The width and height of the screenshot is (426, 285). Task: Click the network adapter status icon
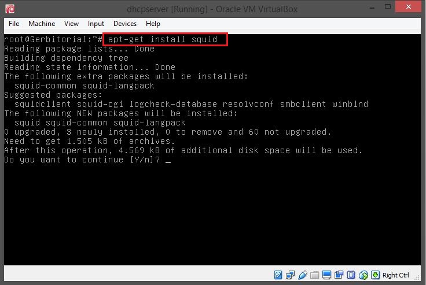pyautogui.click(x=290, y=275)
